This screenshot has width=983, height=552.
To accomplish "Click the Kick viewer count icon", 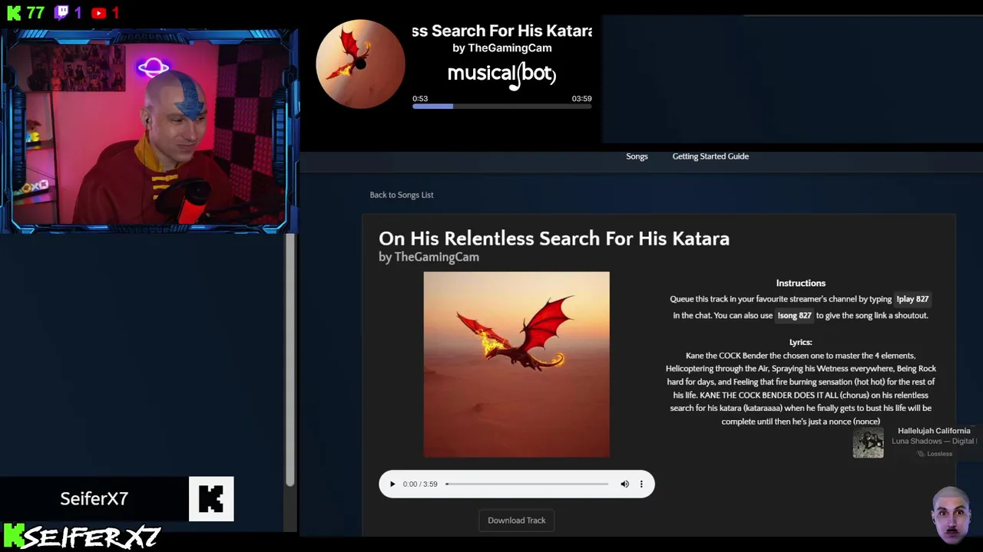I will 14,13.
